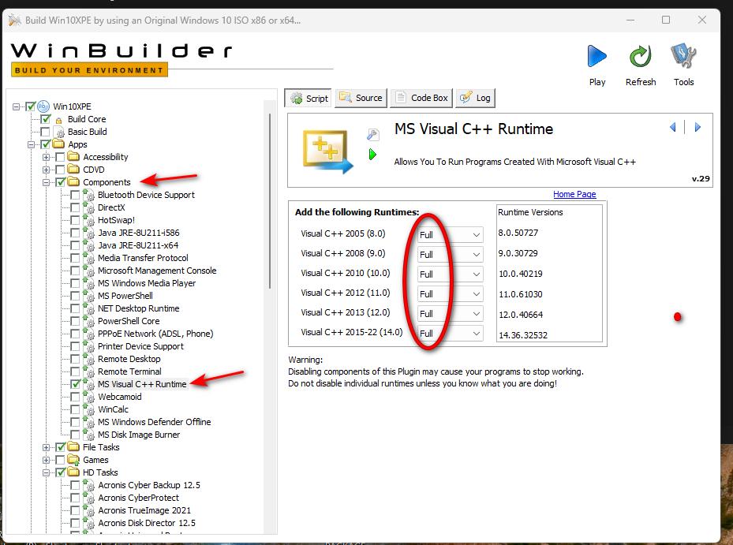
Task: Open the Visual C++ 2008 (9.0) dropdown
Action: (x=450, y=254)
